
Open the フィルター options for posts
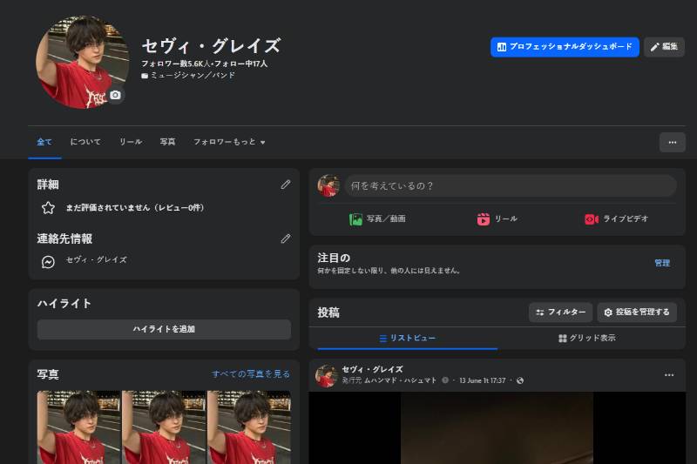click(x=560, y=313)
